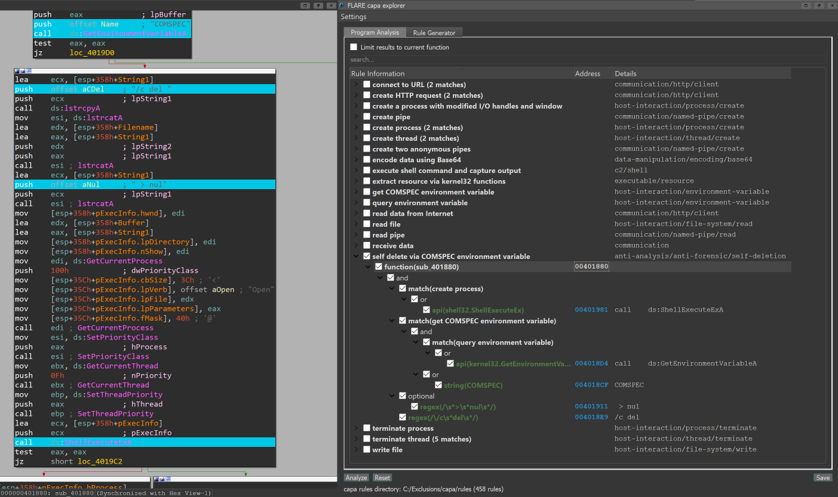
Task: Click the FLARE capa explorer title icon
Action: coord(342,5)
